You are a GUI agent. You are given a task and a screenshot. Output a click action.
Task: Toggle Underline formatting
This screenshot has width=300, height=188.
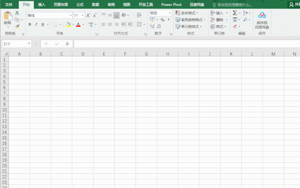click(43, 24)
